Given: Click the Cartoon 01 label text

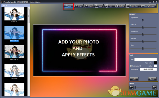Looking at the screenshot, I should (14, 41).
